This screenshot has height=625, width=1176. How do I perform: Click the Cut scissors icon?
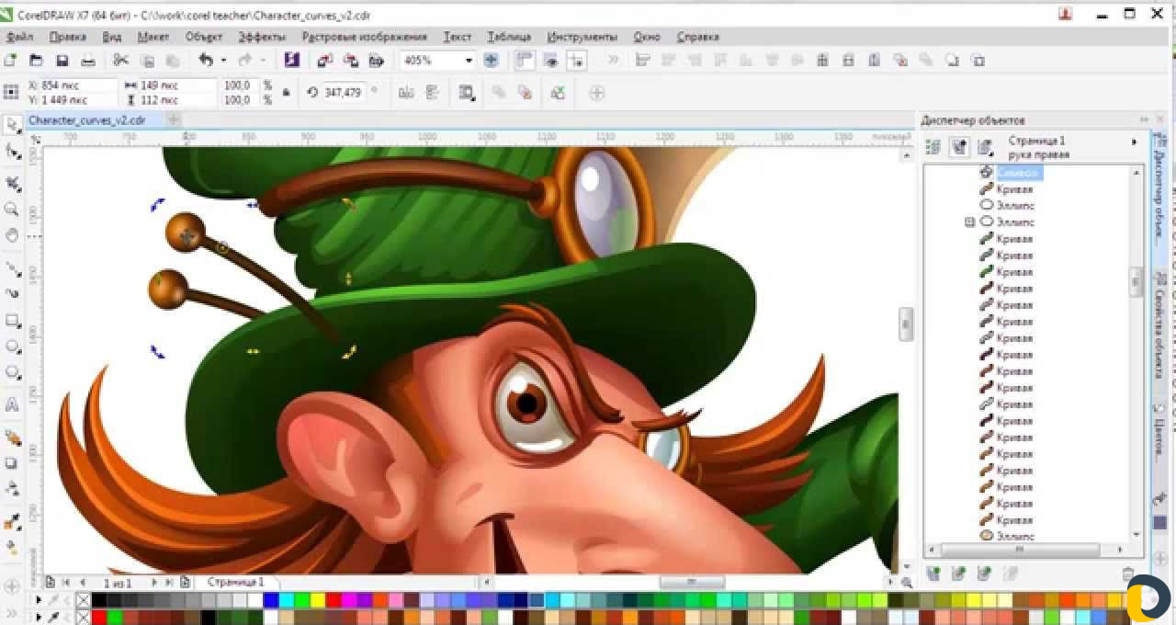tap(120, 61)
